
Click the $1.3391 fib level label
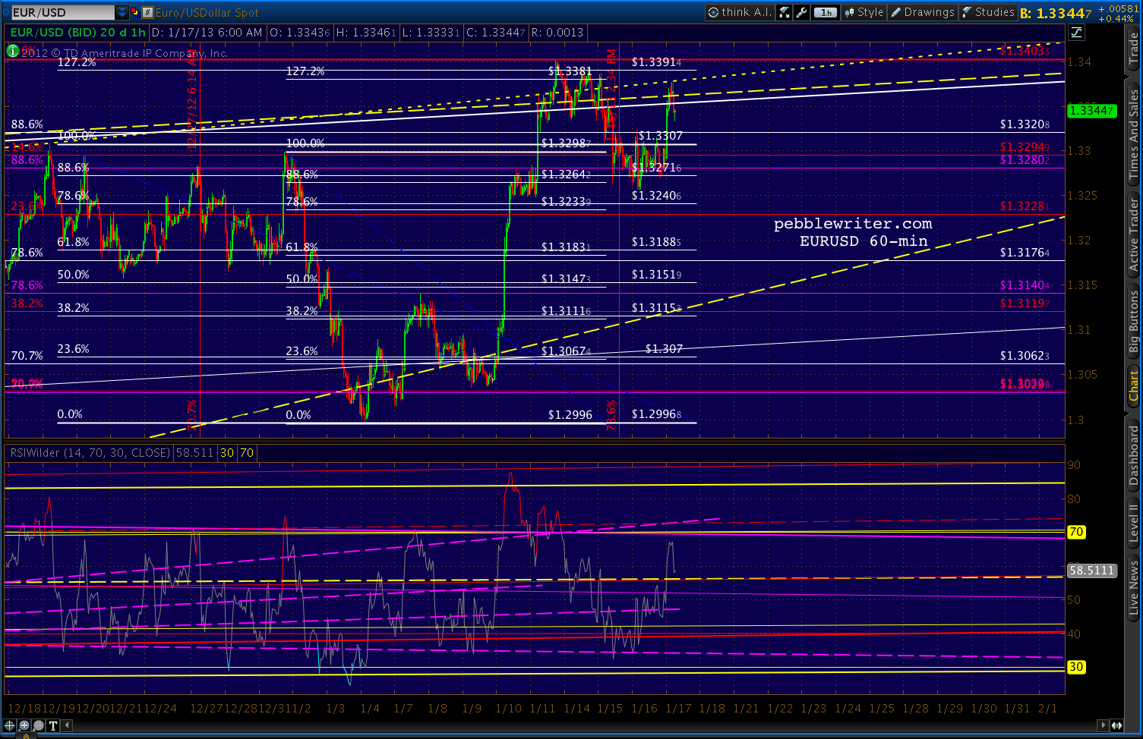656,62
